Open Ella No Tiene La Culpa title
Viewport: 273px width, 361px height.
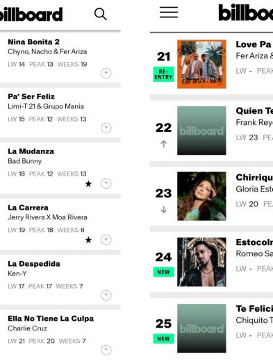point(51,319)
